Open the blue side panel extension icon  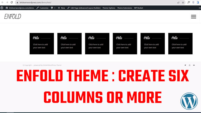[198, 2]
